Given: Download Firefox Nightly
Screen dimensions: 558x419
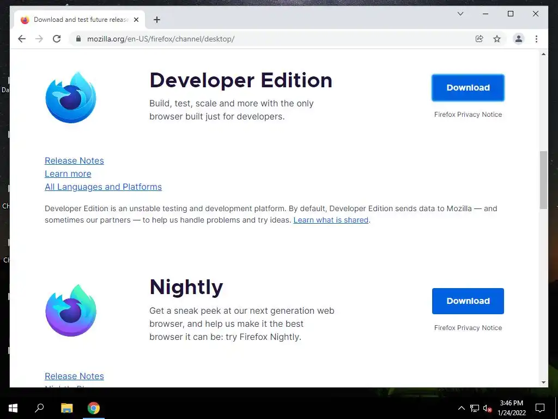Looking at the screenshot, I should pyautogui.click(x=468, y=301).
